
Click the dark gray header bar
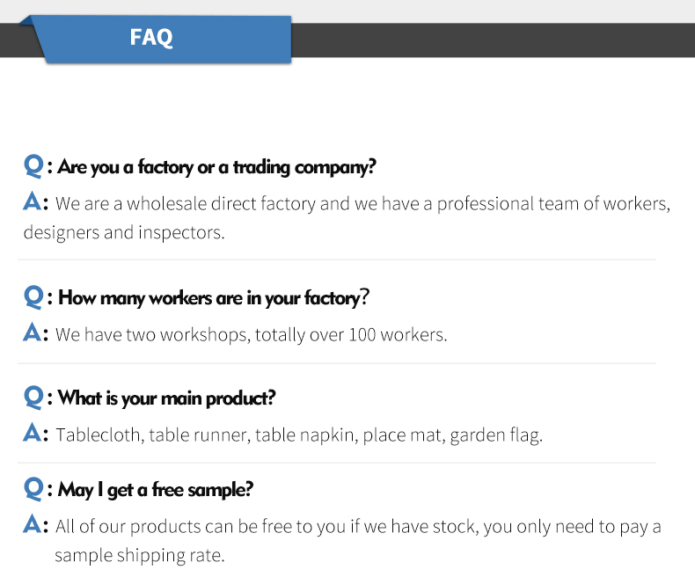(x=493, y=40)
